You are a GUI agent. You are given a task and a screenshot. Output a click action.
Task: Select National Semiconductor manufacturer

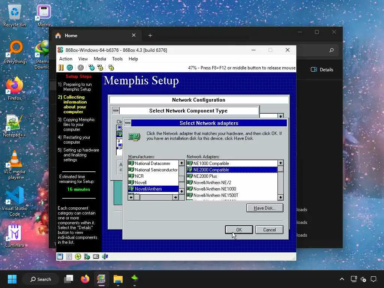click(153, 170)
